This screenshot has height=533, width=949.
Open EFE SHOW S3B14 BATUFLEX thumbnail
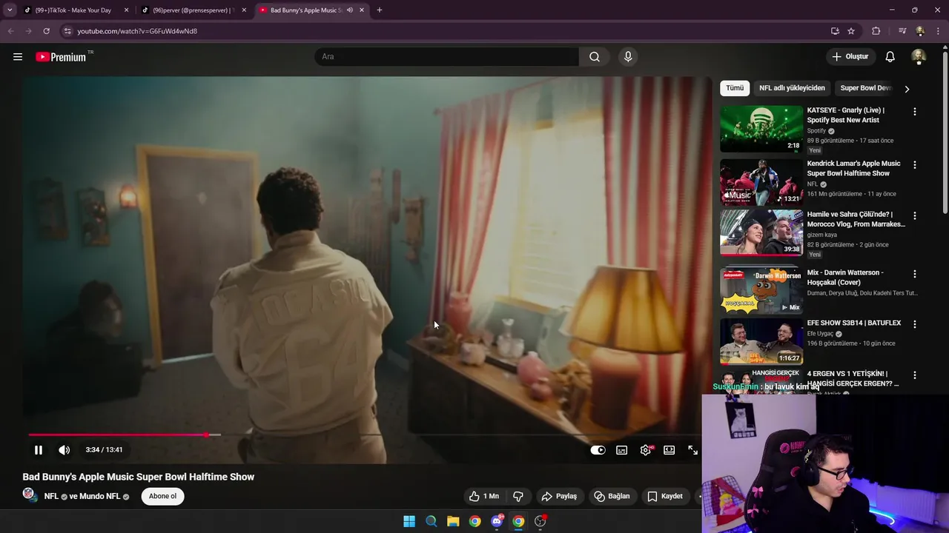761,341
